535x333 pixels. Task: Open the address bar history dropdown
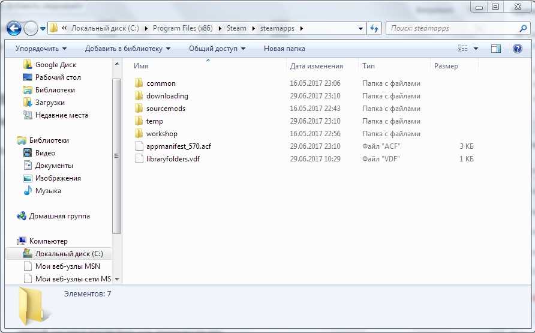(x=360, y=29)
